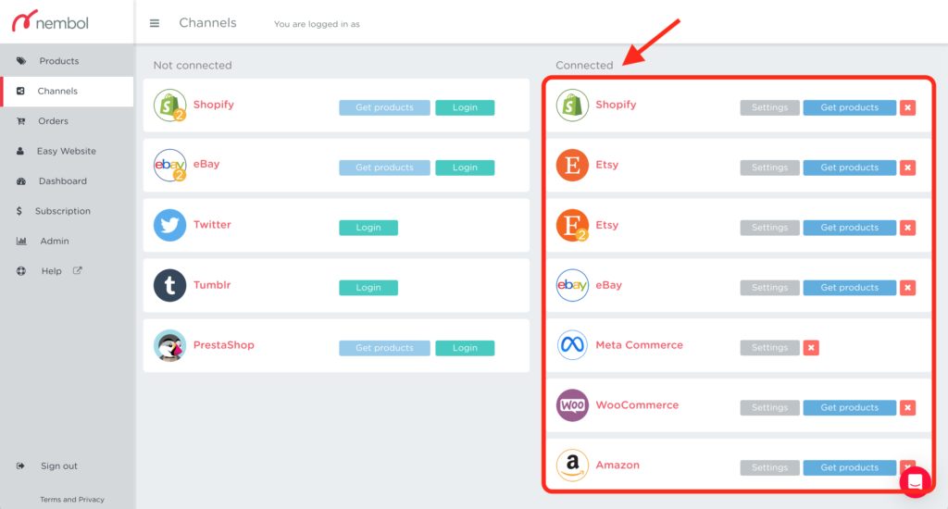Open Settings for Meta Commerce

[769, 348]
